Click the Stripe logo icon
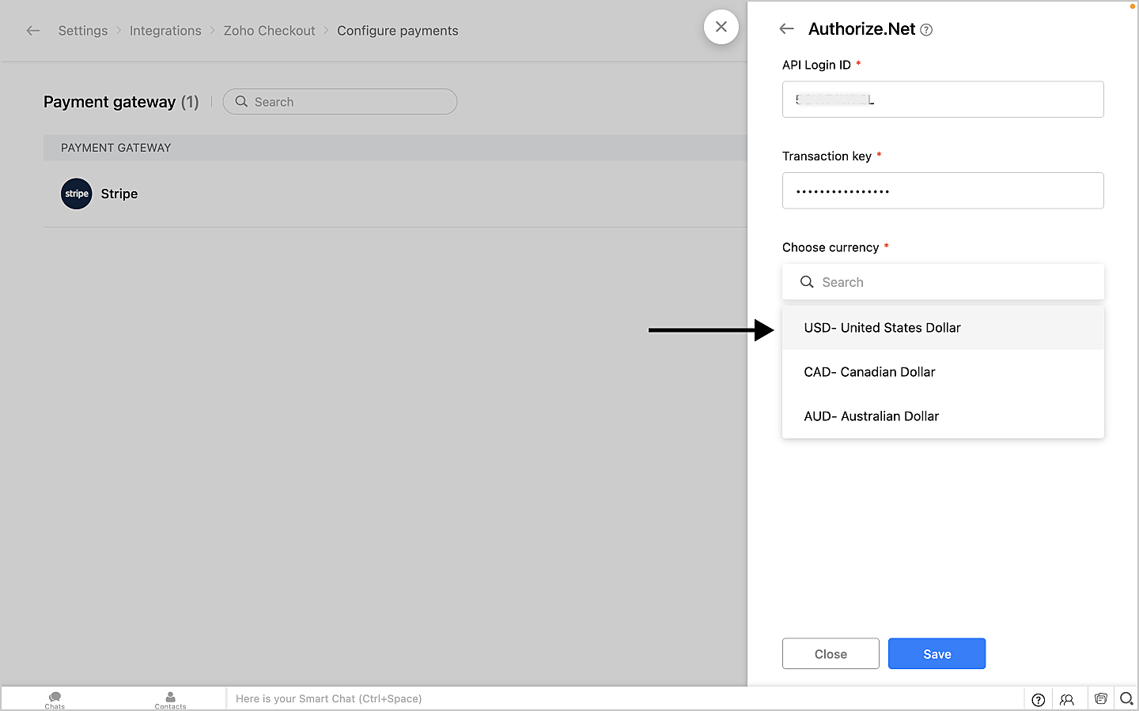1139x711 pixels. [77, 194]
